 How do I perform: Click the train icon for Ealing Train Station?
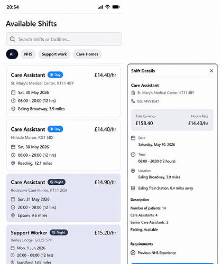click(133, 188)
